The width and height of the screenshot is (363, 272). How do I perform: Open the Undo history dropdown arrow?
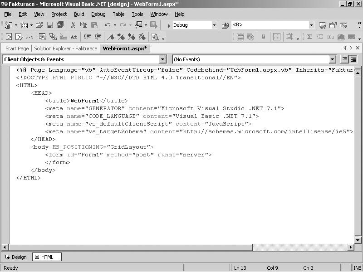pos(115,25)
